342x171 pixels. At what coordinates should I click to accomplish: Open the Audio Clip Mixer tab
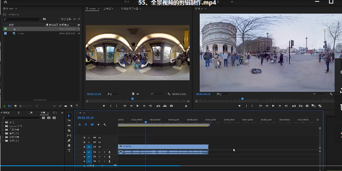pyautogui.click(x=131, y=8)
